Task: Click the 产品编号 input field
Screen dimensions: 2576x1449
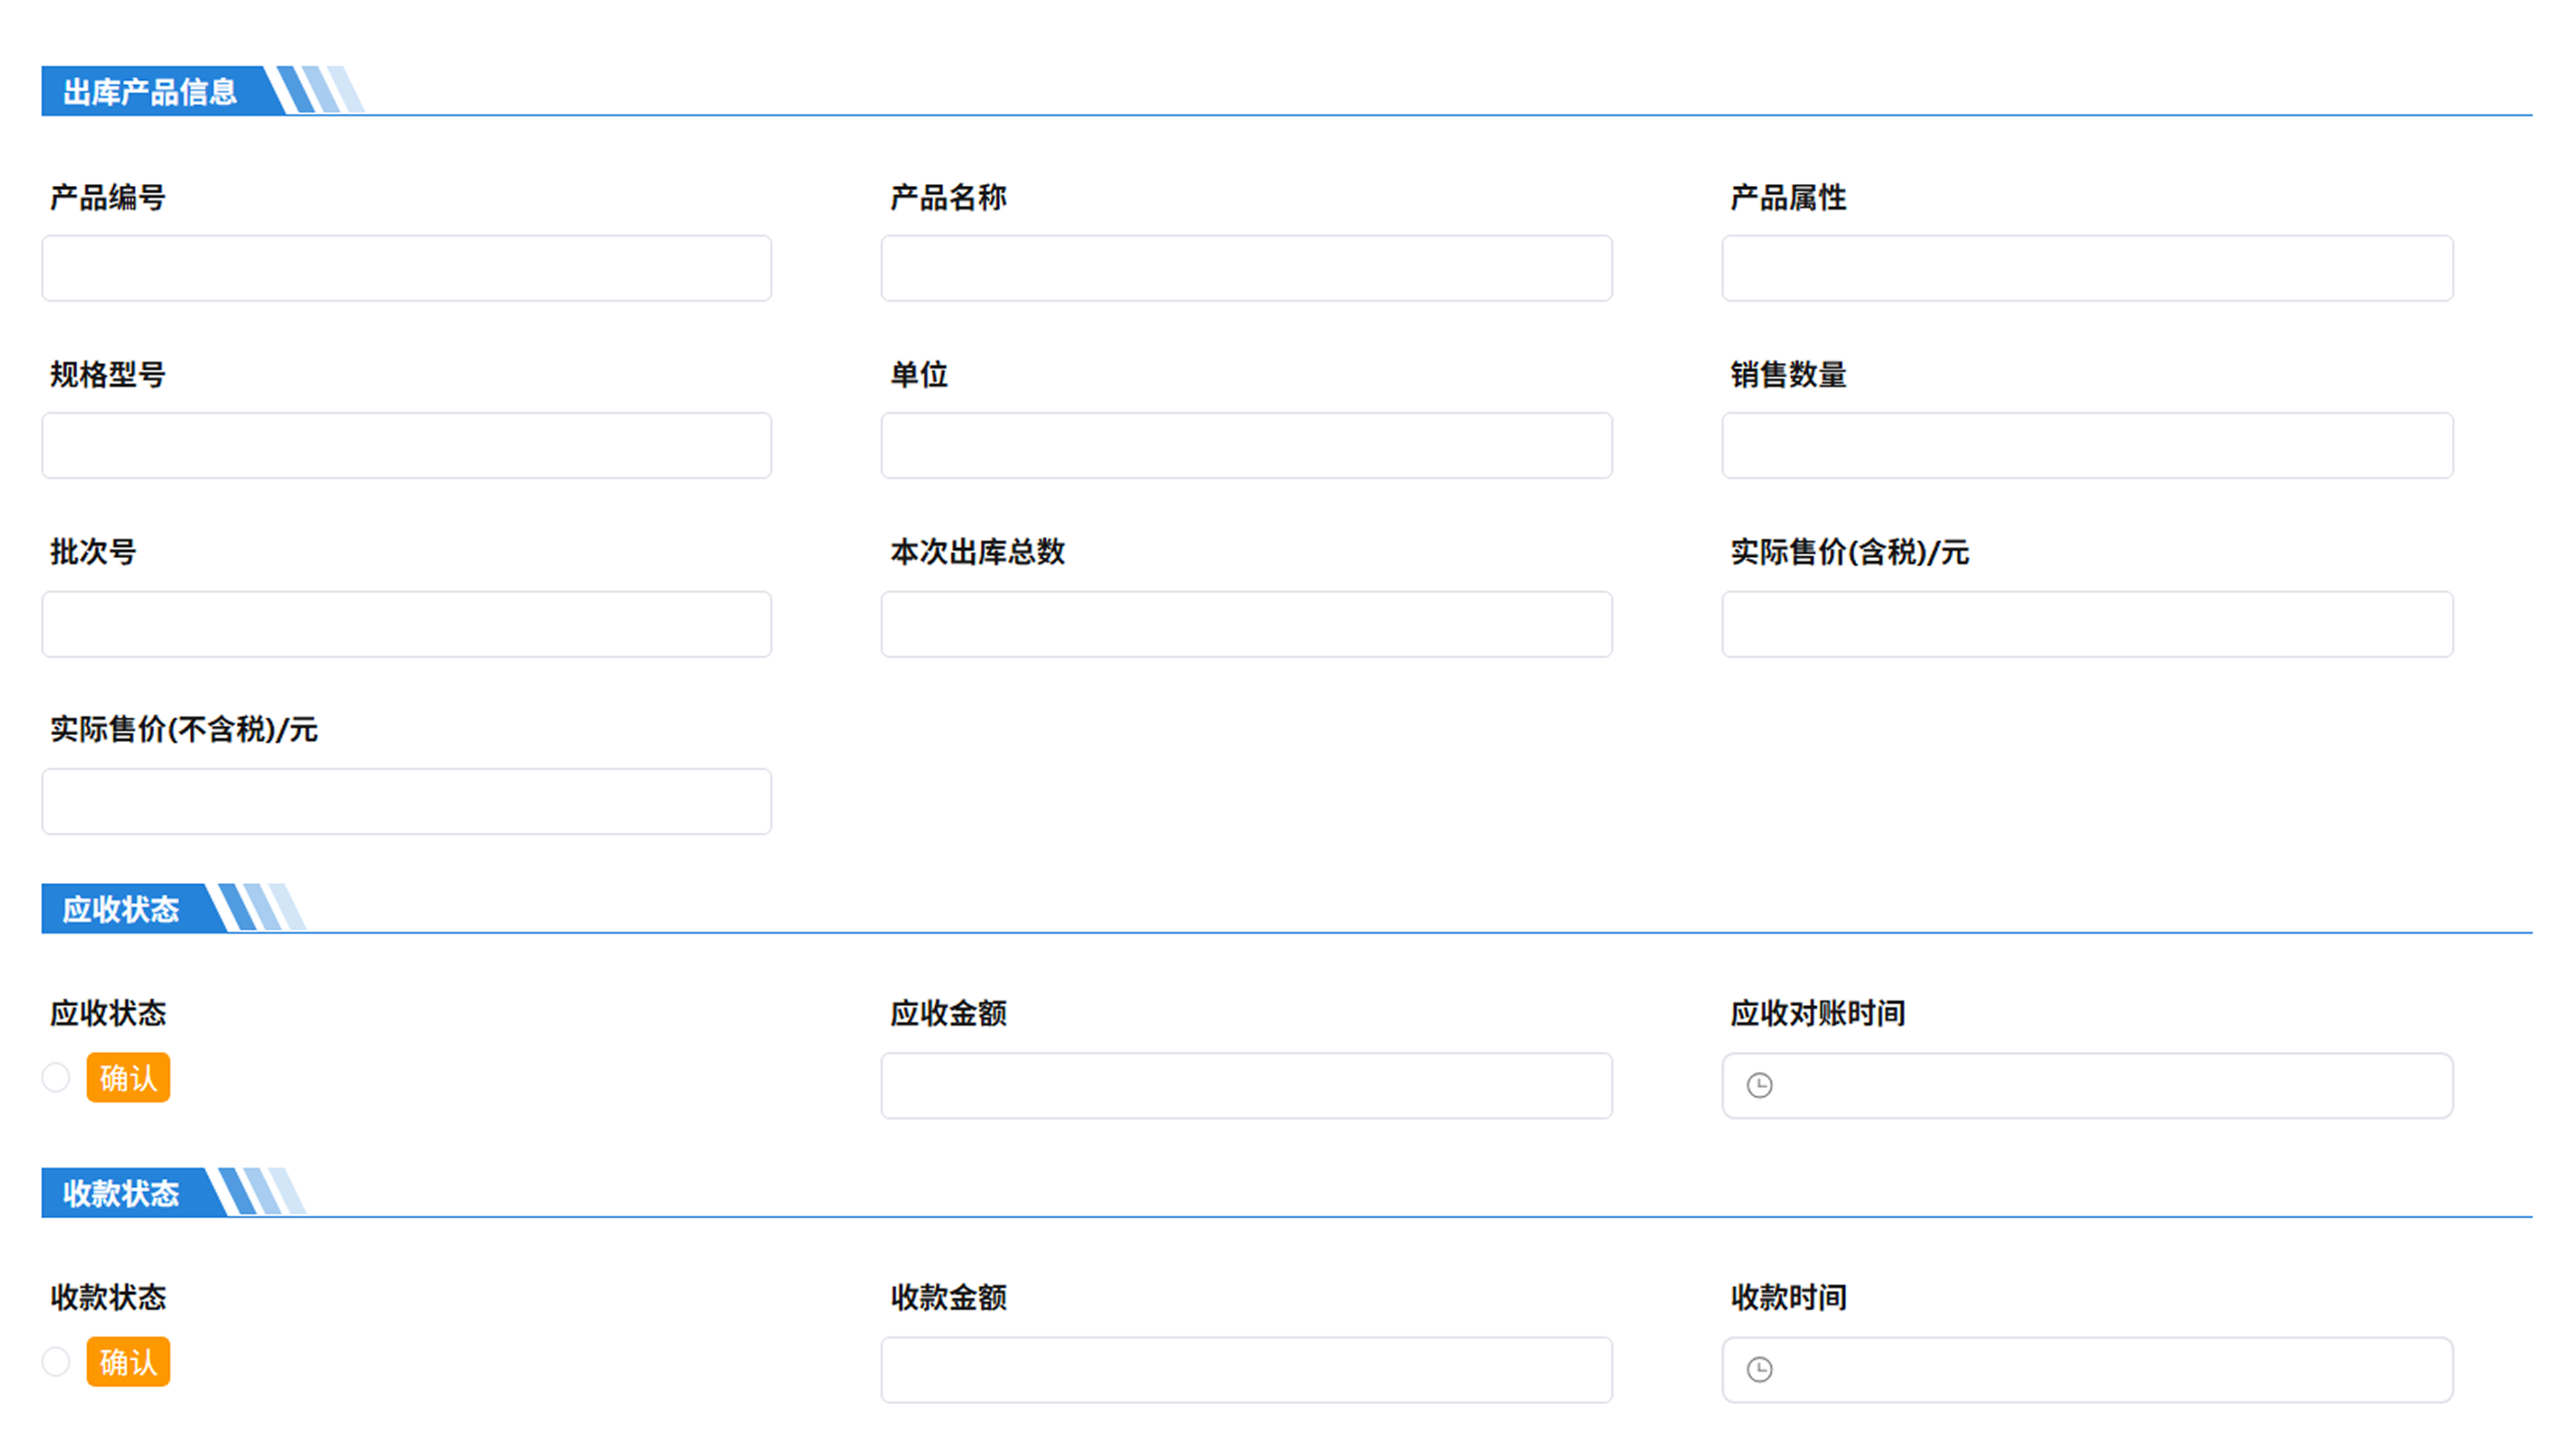Action: pos(406,268)
